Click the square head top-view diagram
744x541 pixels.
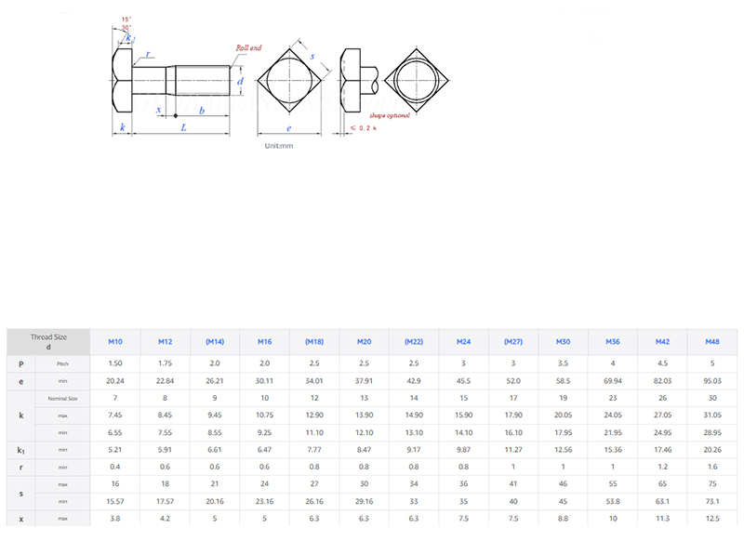click(x=289, y=79)
